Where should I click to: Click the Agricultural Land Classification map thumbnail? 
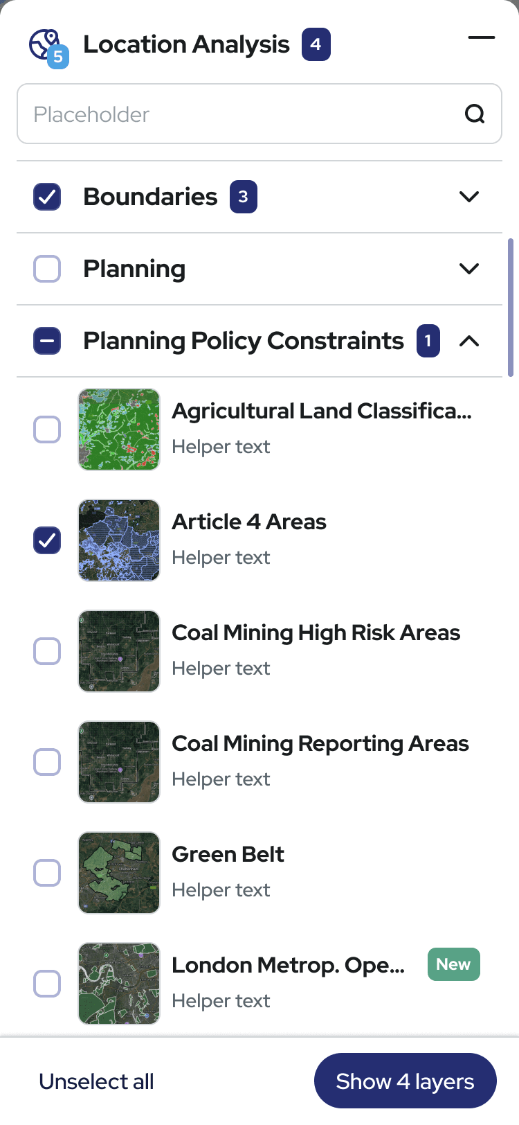click(x=119, y=429)
